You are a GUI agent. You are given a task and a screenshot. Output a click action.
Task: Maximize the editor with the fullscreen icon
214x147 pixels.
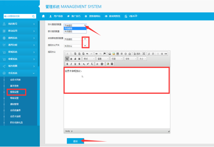point(144,54)
